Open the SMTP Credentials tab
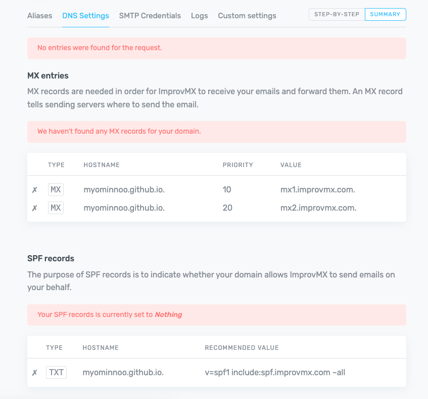The width and height of the screenshot is (428, 399). (x=150, y=16)
